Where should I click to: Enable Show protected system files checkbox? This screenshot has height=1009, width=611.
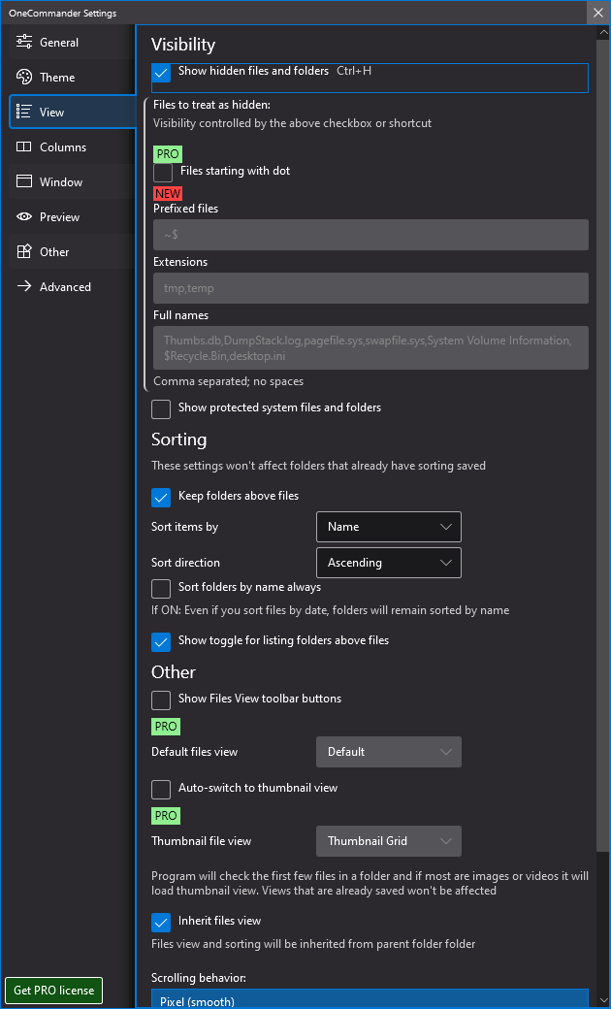point(162,409)
